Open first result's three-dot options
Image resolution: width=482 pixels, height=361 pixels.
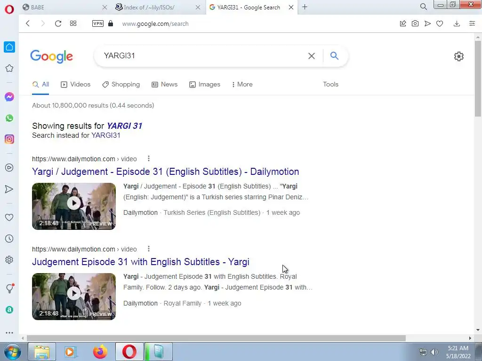(148, 158)
